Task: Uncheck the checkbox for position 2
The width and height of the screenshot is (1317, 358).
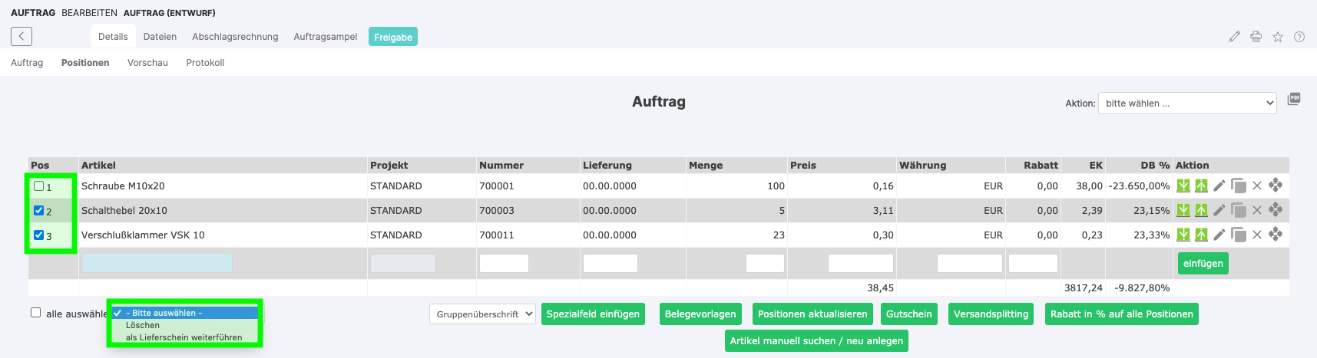Action: [x=39, y=211]
